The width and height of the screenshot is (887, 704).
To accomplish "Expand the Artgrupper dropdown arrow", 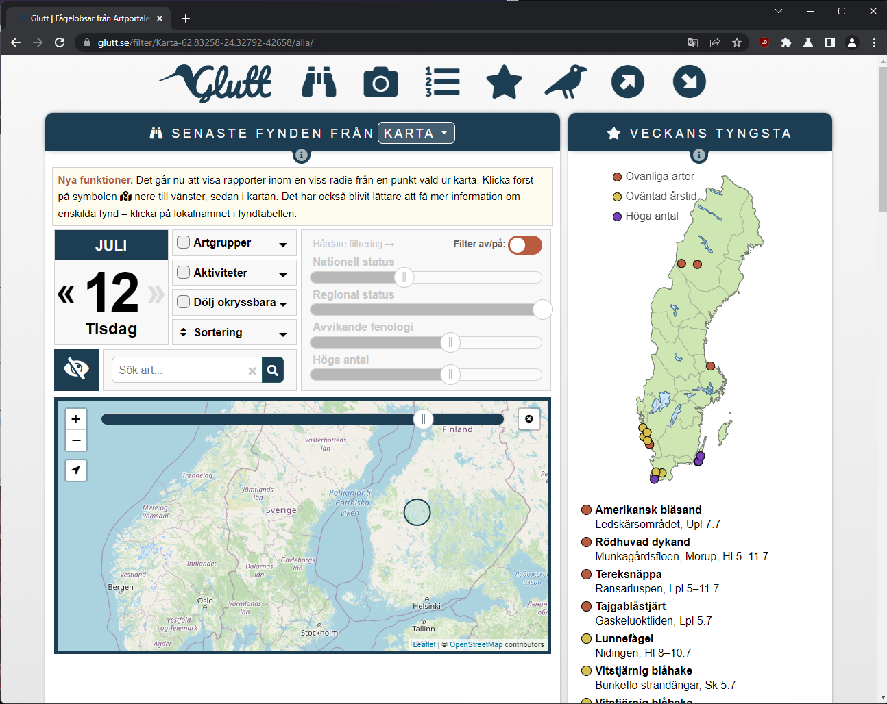I will (283, 244).
